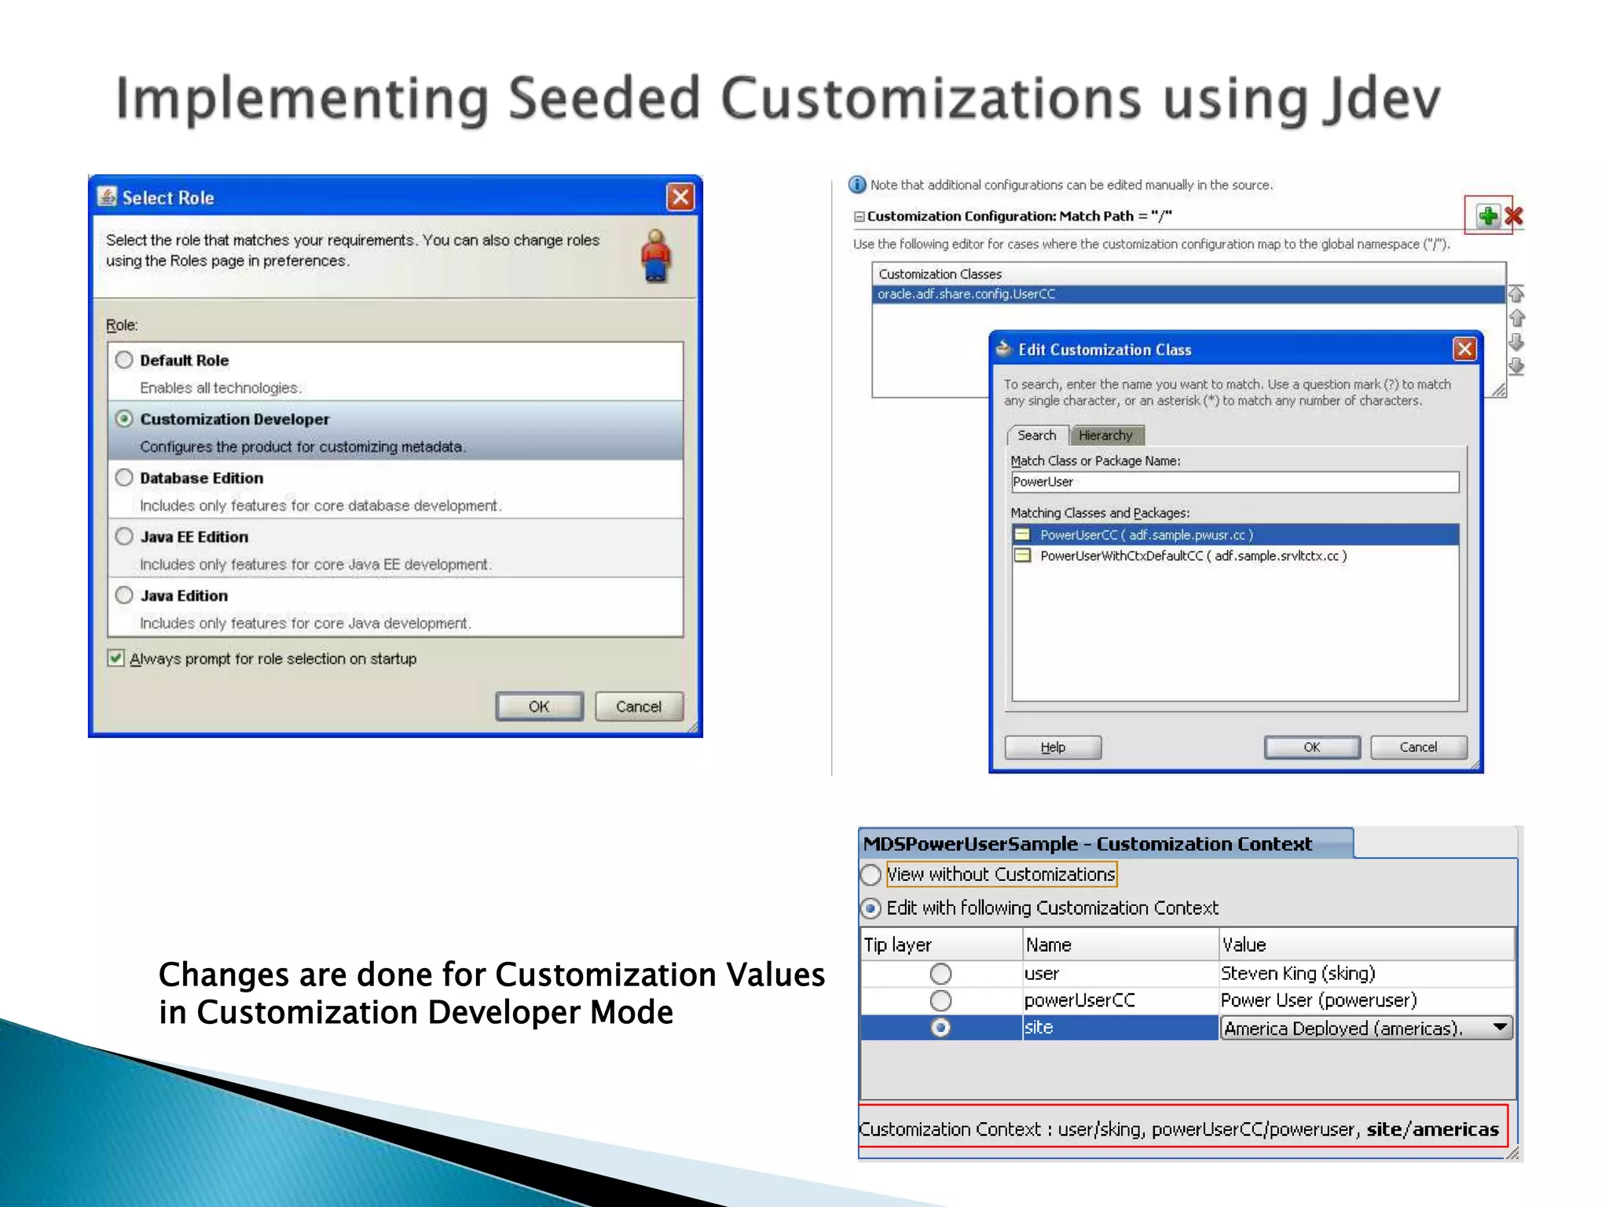The height and width of the screenshot is (1207, 1609).
Task: Set powerUserCC as tip layer
Action: pos(940,1000)
